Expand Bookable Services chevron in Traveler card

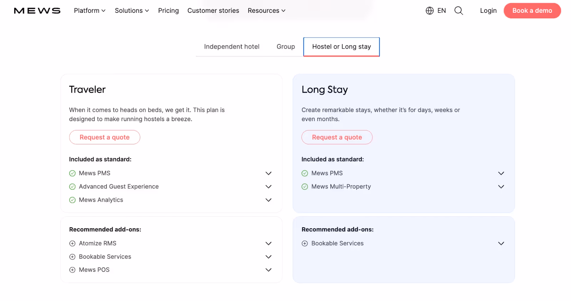[x=269, y=257]
